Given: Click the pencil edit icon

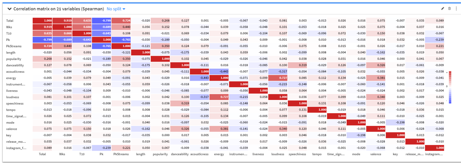Looking at the screenshot, I should 443,8.
